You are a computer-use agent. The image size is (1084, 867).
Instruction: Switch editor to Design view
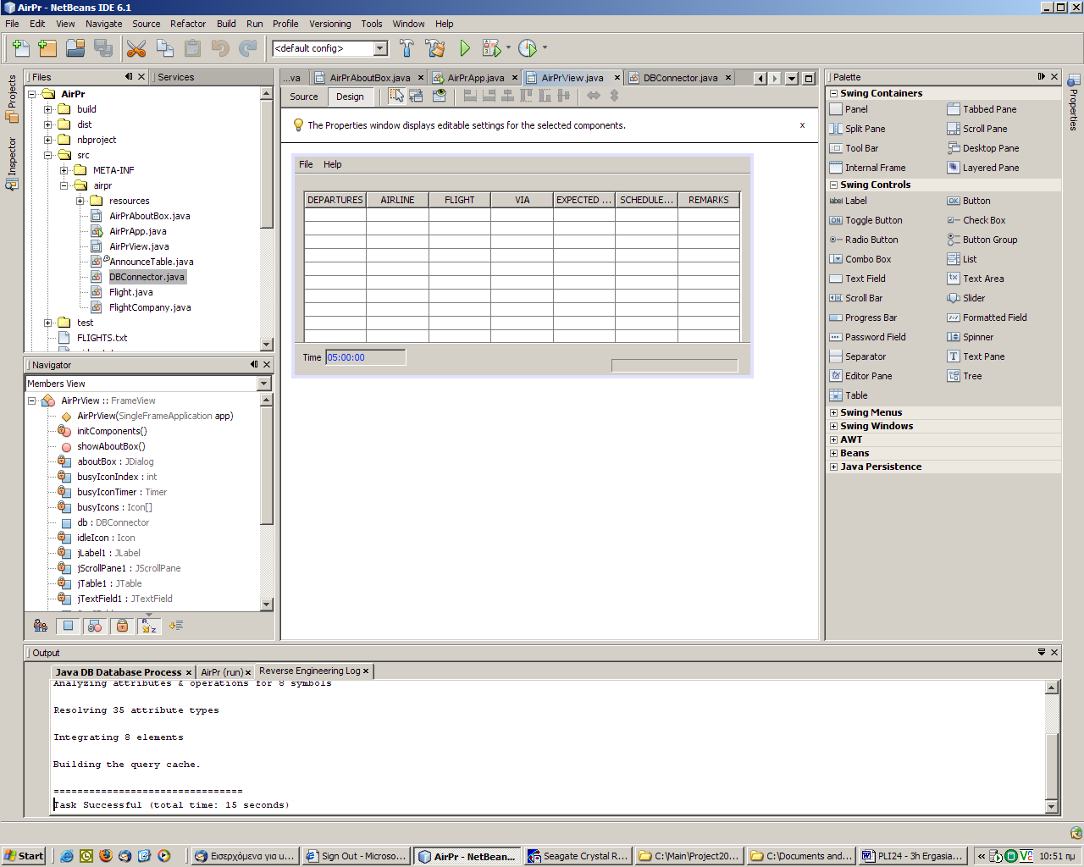[350, 97]
